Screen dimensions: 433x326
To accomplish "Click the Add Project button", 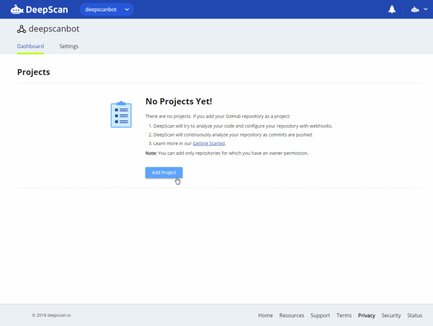I will click(164, 172).
